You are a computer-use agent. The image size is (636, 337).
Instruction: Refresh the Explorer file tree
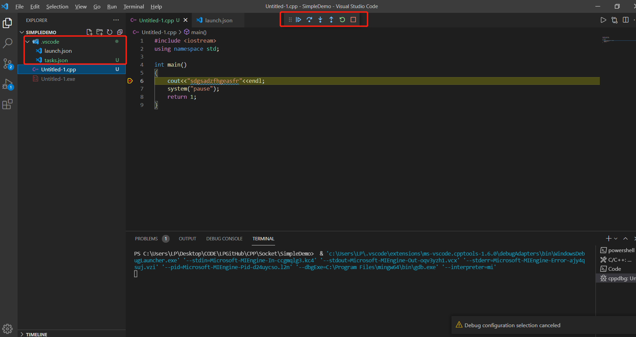coord(109,32)
